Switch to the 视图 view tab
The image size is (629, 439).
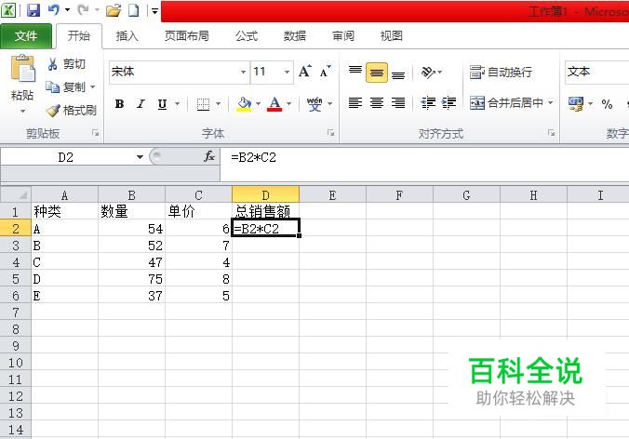point(391,36)
